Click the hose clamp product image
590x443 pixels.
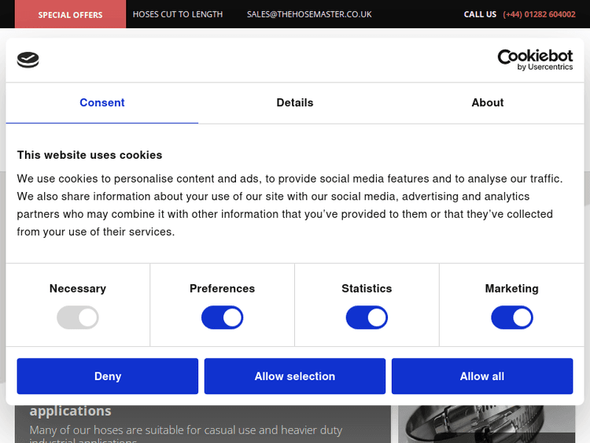click(x=486, y=423)
